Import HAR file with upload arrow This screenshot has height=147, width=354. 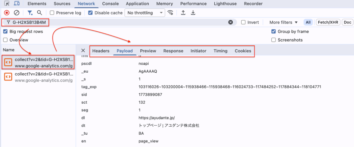[183, 13]
